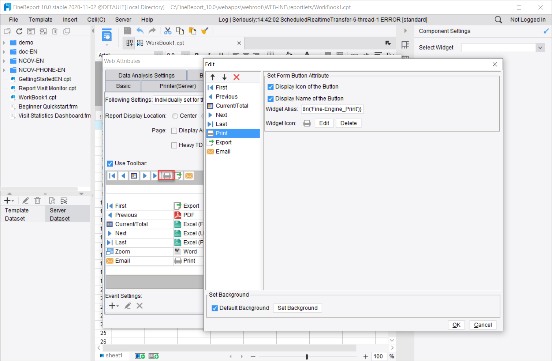Open the Cell(C) menu
The width and height of the screenshot is (552, 361).
tap(96, 20)
